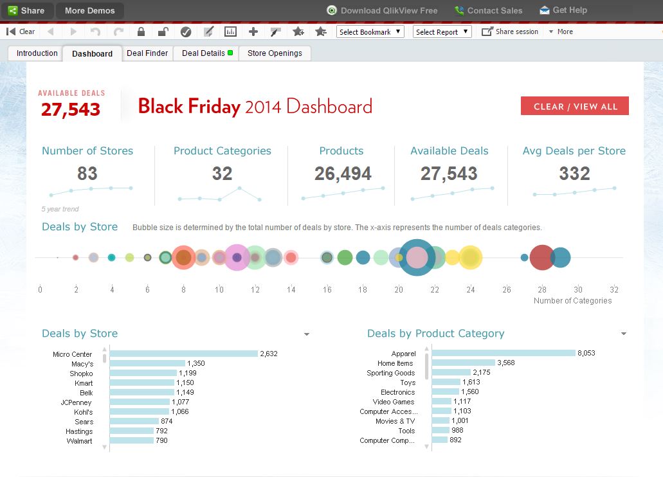Image resolution: width=663 pixels, height=477 pixels.
Task: Click the Kmart bar with 1,150
Action: [x=142, y=382]
